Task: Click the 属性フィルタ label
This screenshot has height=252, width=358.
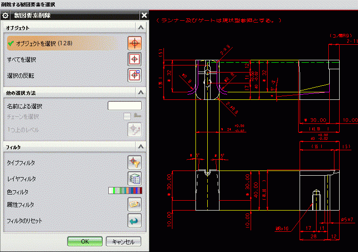Action: [x=20, y=205]
